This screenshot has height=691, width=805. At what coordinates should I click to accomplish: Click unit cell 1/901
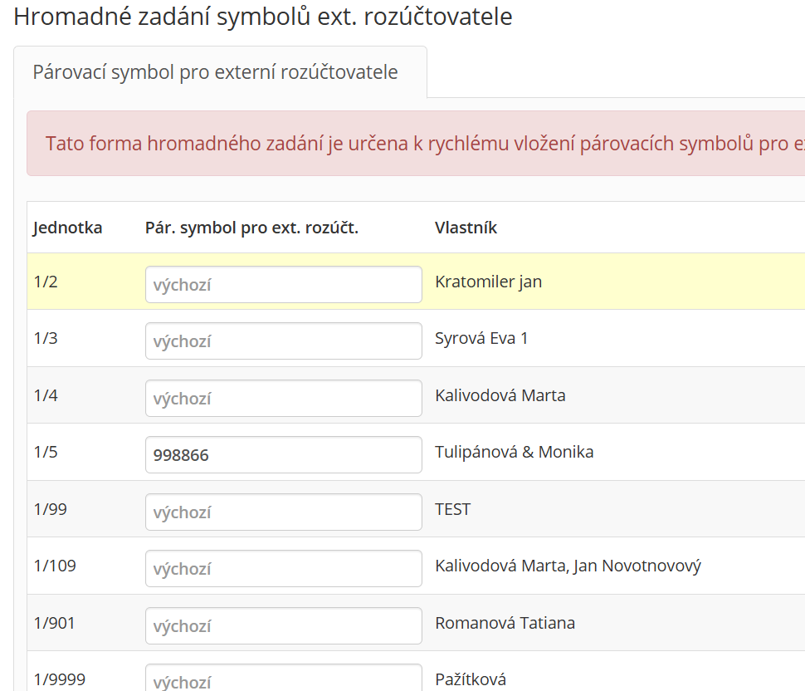(55, 623)
